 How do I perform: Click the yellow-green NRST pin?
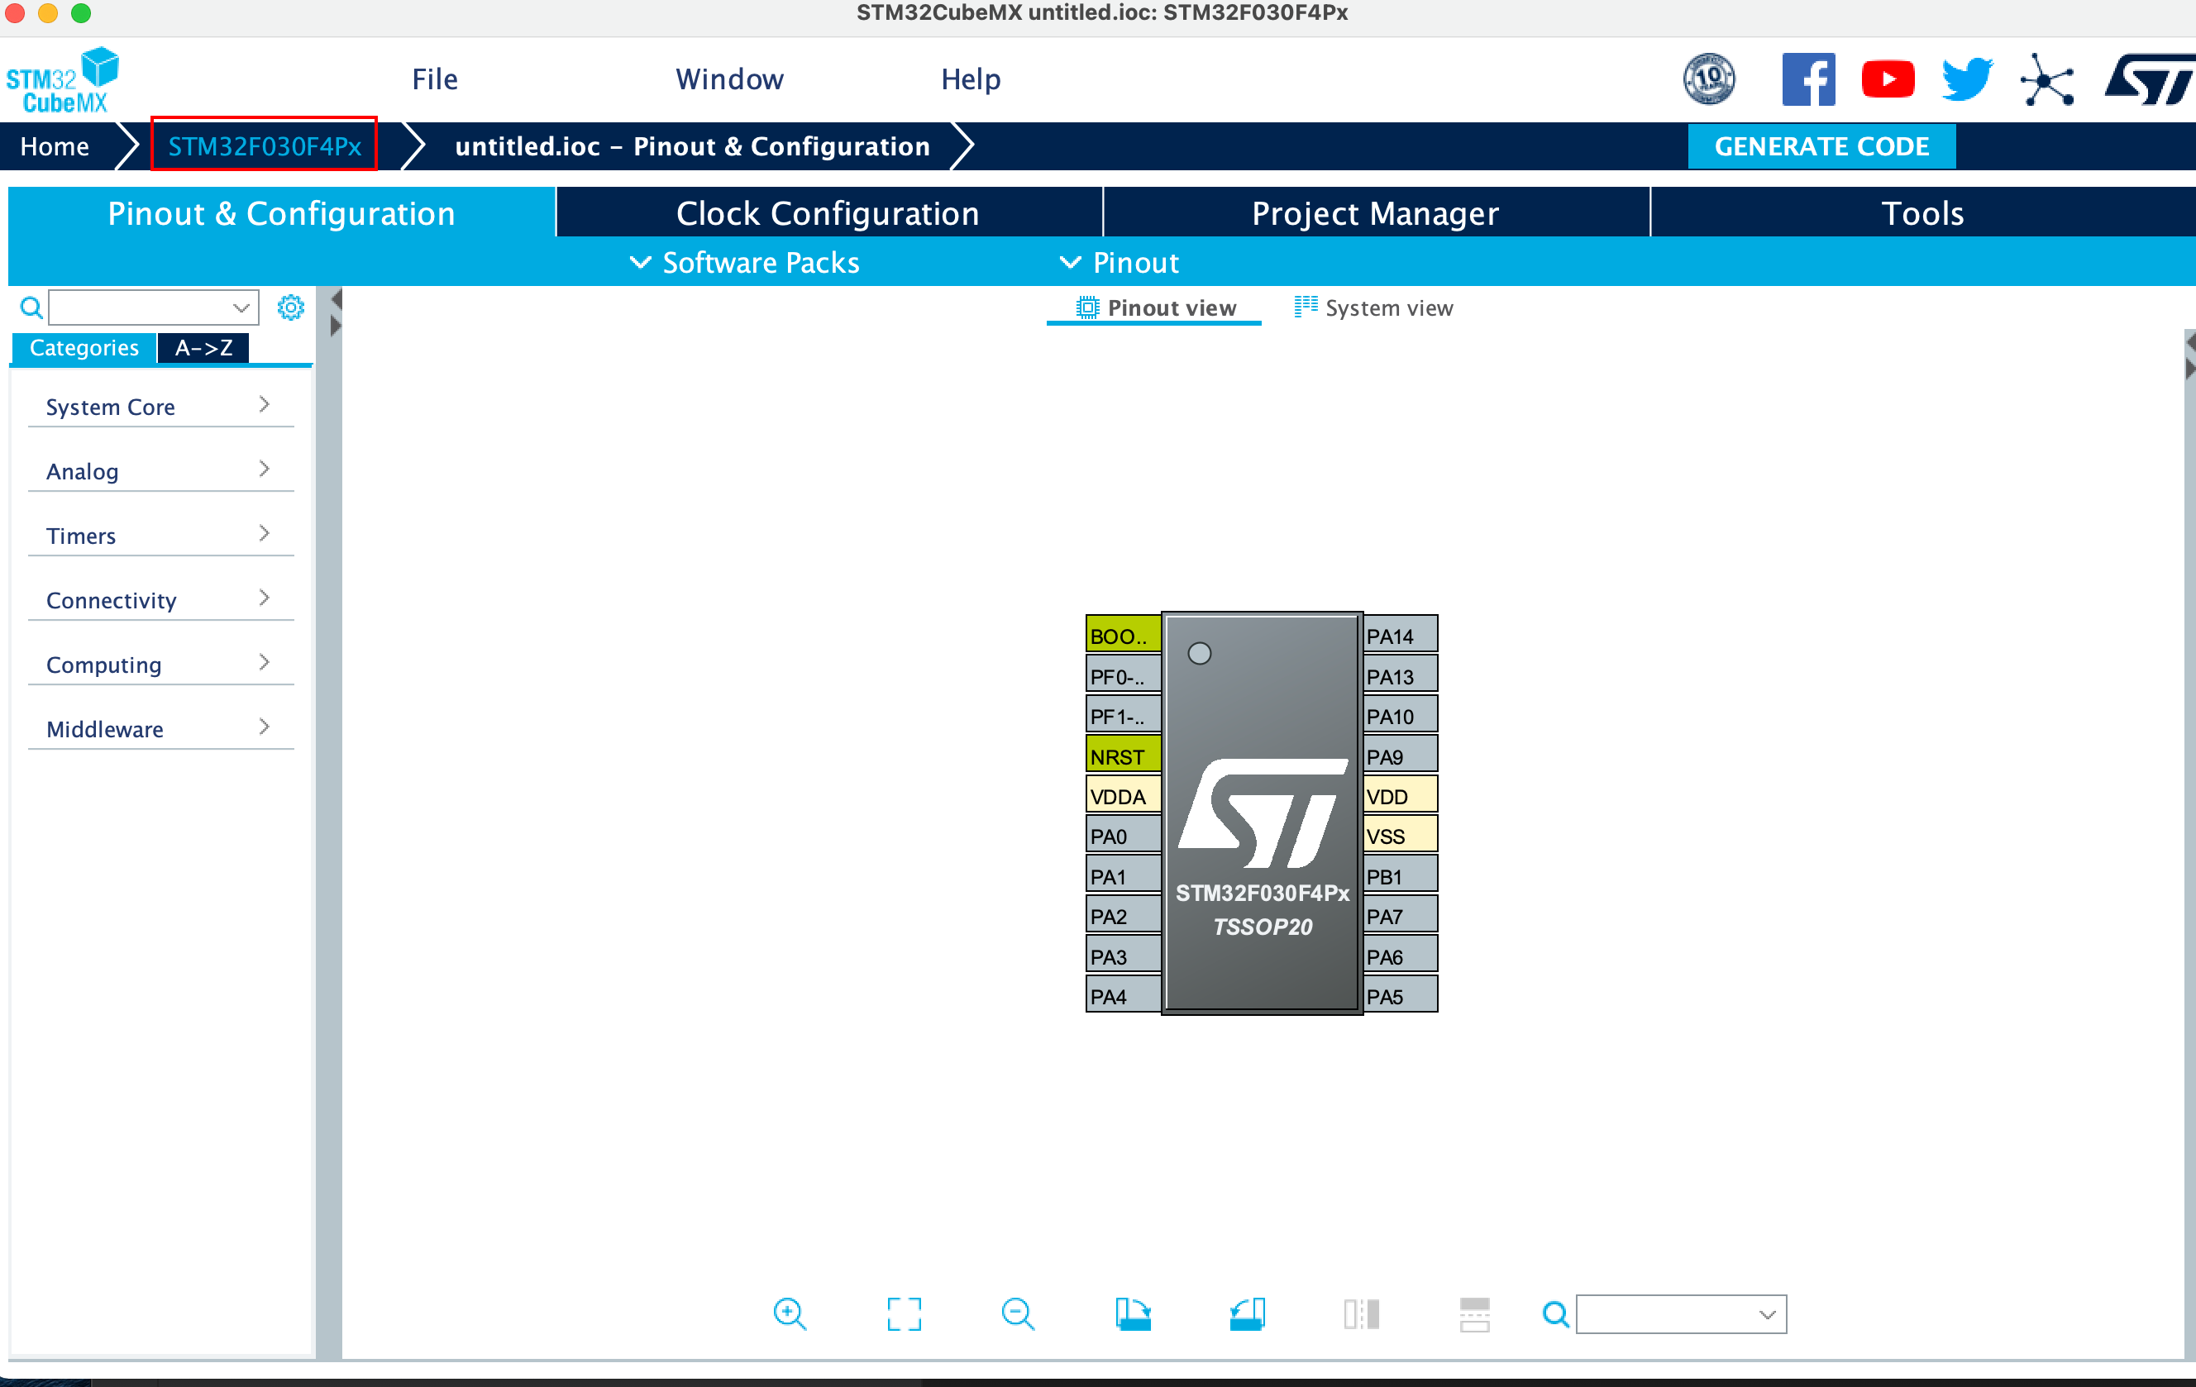click(1121, 756)
